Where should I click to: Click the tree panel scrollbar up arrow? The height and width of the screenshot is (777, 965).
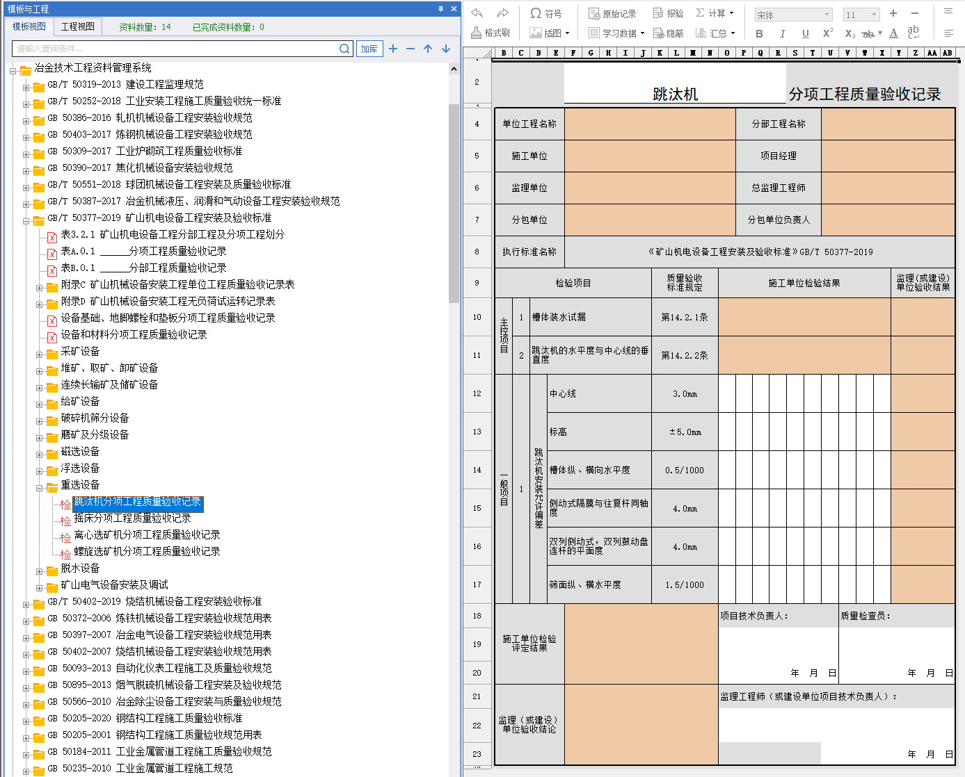point(454,69)
